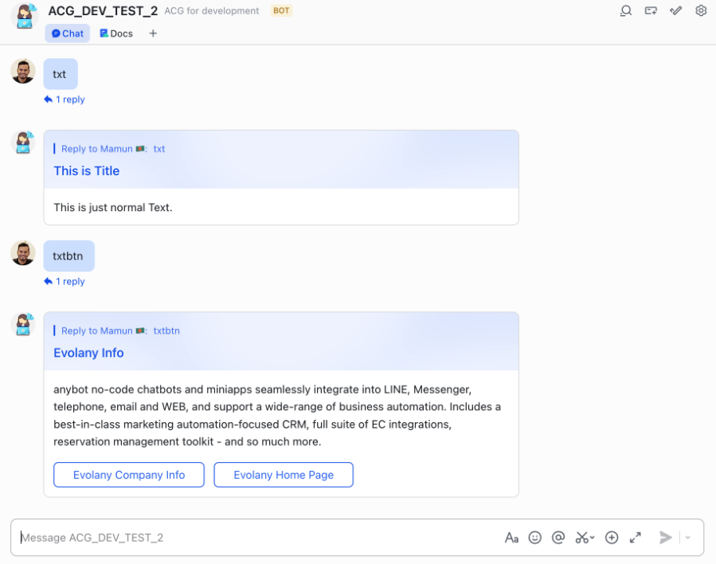Open chat search in the header
The height and width of the screenshot is (564, 716).
click(626, 11)
